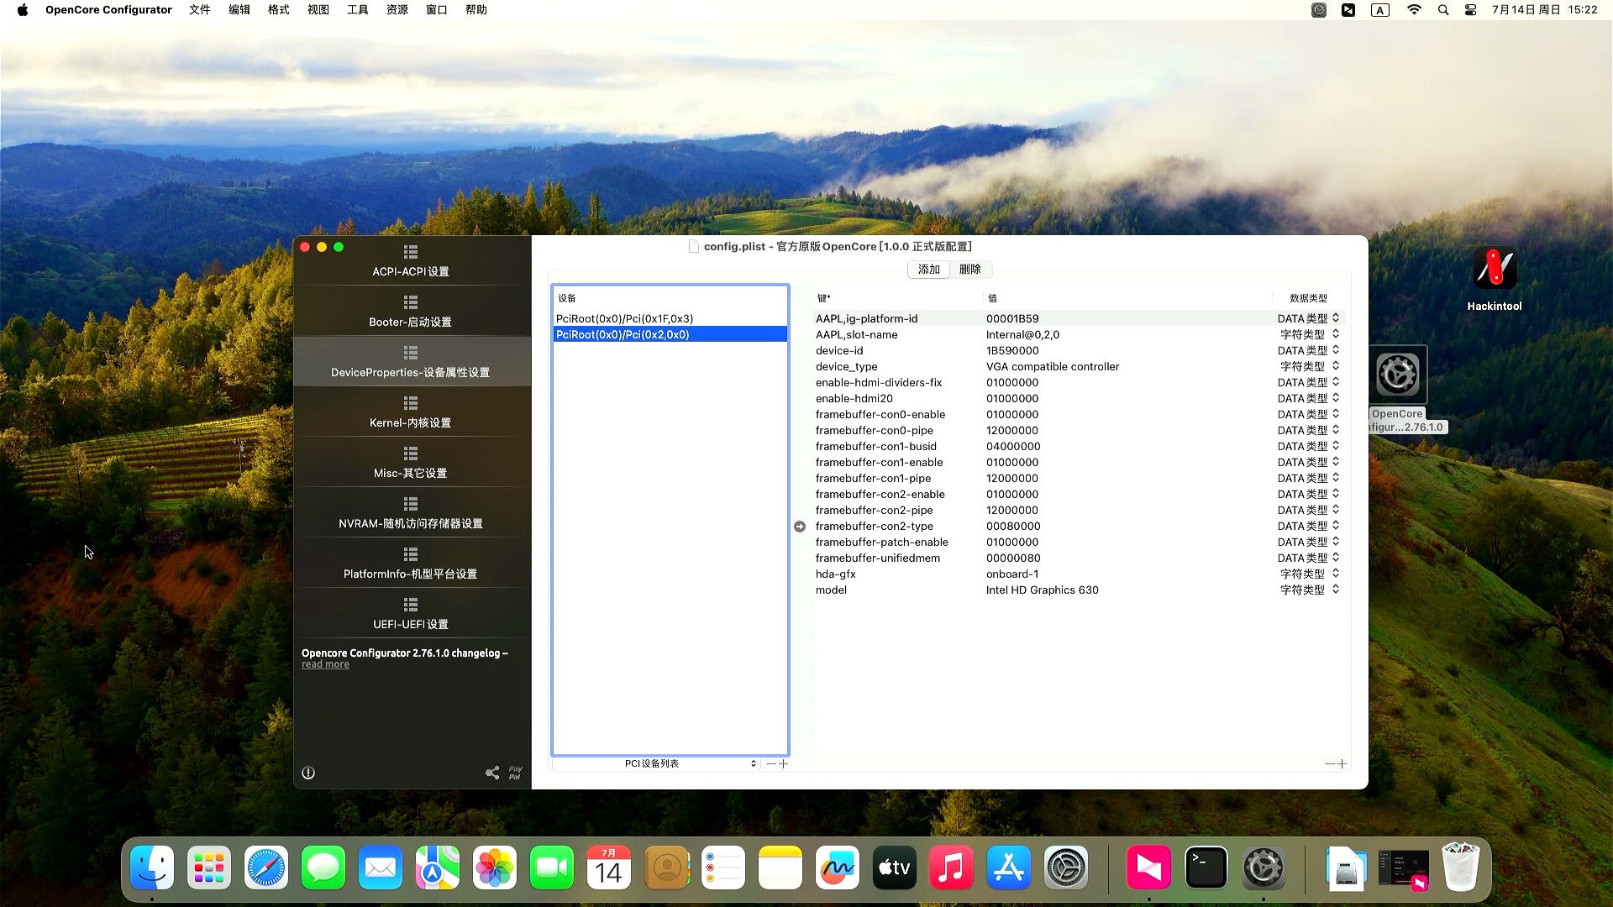Open Booter boot settings section
Image resolution: width=1613 pixels, height=907 pixels.
(411, 312)
